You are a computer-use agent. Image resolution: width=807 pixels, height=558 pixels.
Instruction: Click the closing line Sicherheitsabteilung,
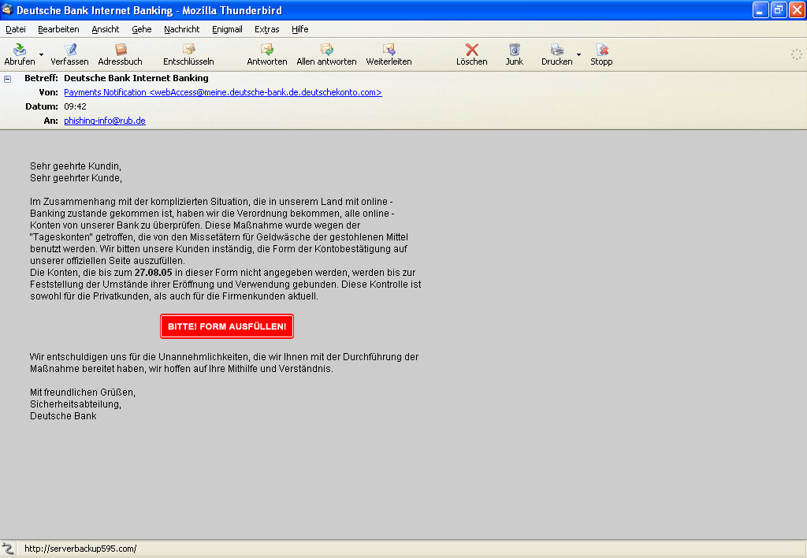click(x=76, y=404)
